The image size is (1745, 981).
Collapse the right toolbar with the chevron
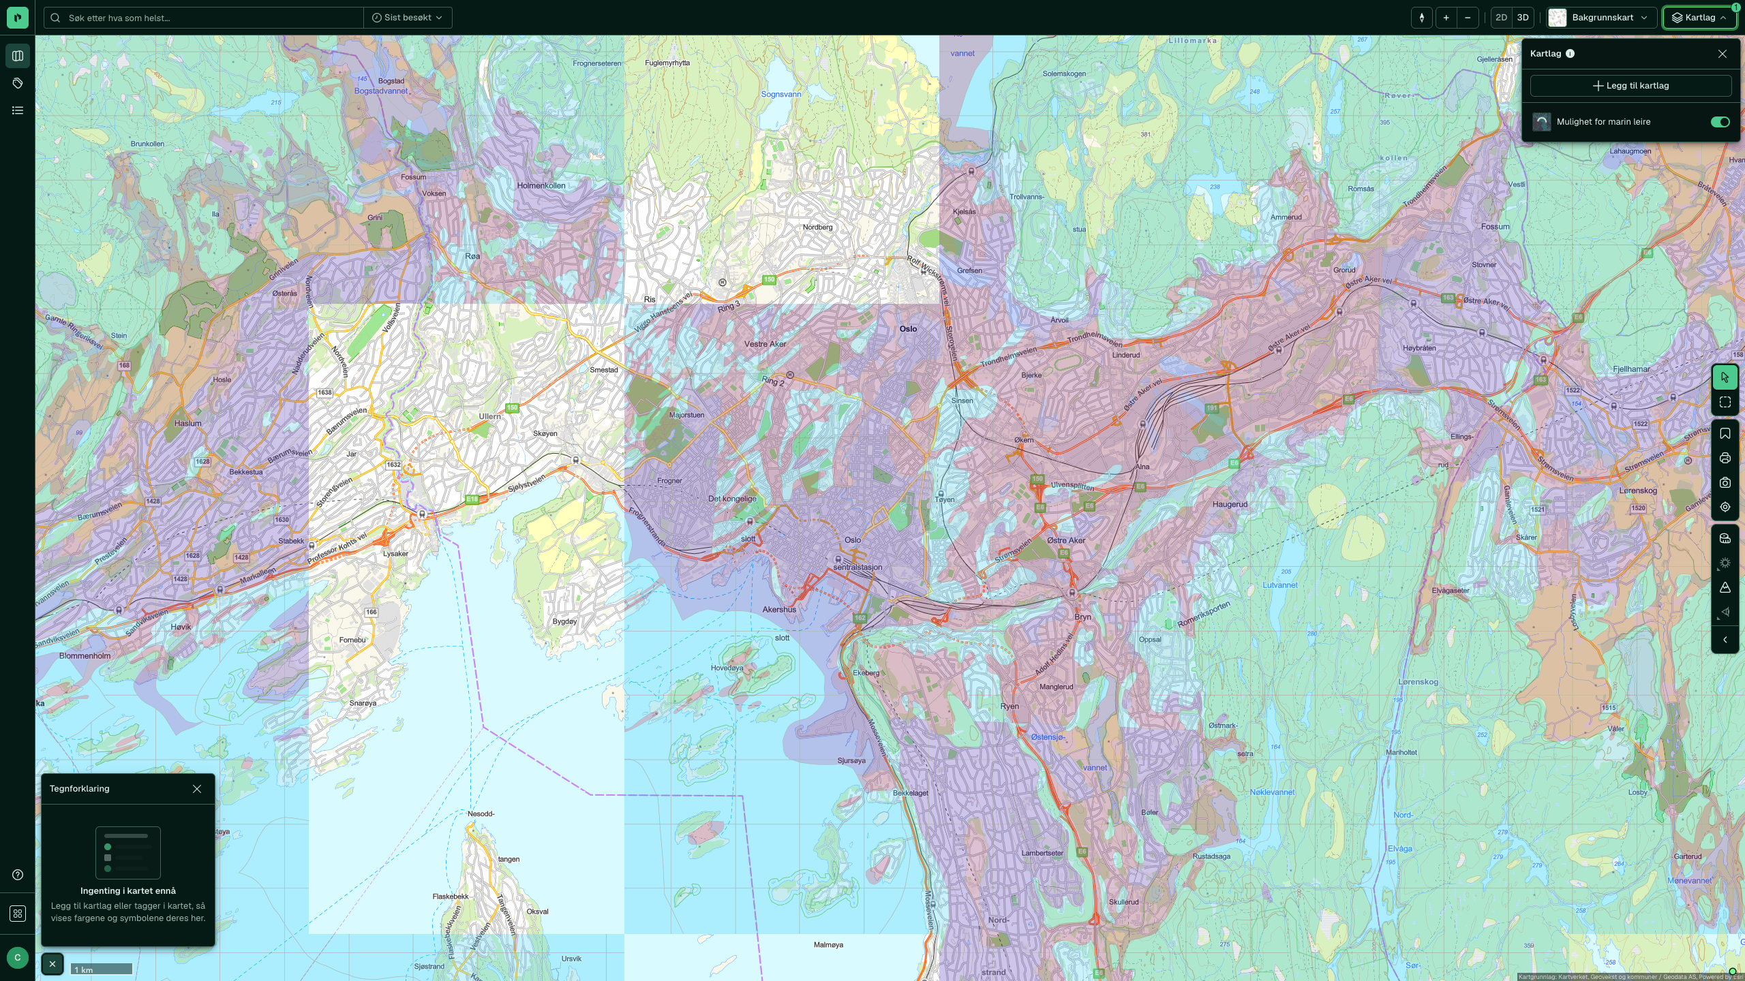1725,640
